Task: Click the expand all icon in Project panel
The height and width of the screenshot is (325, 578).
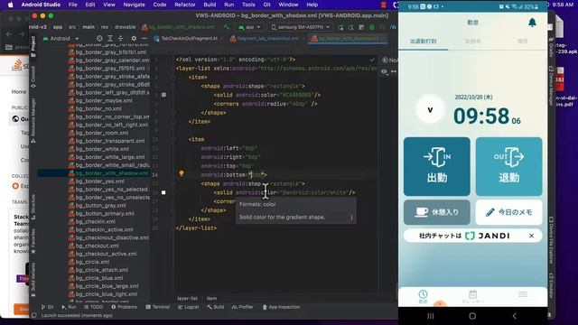Action: pyautogui.click(x=110, y=38)
